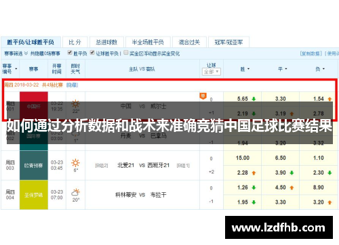Click the 科林蒂安 team name

(x=126, y=195)
